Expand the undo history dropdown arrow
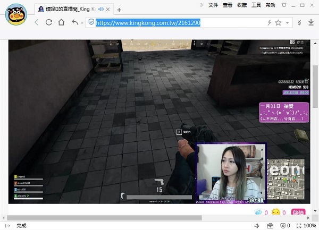The image size is (319, 230). tap(81, 23)
